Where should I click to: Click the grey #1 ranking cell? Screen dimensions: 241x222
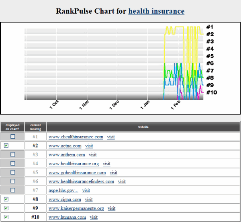pyautogui.click(x=35, y=137)
